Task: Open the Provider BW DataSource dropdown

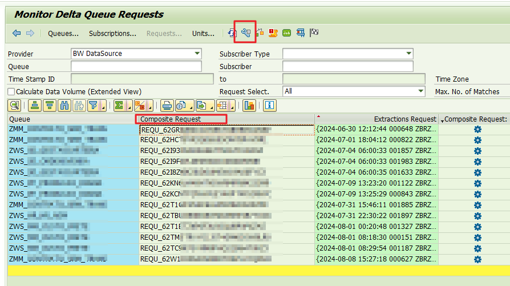Action: [197, 53]
